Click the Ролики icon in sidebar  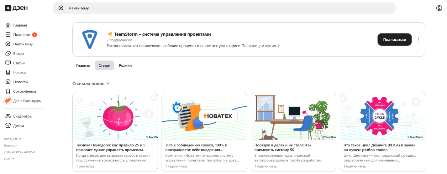click(8, 72)
